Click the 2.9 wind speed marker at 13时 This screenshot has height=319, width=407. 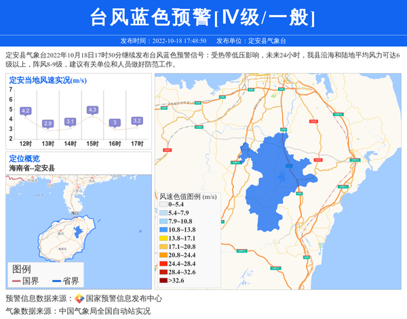(x=47, y=123)
